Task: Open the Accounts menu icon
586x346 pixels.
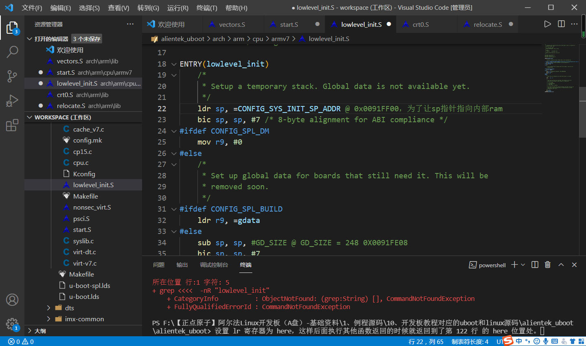Action: (x=12, y=300)
